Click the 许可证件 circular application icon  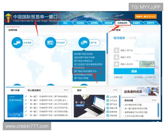[51, 43]
